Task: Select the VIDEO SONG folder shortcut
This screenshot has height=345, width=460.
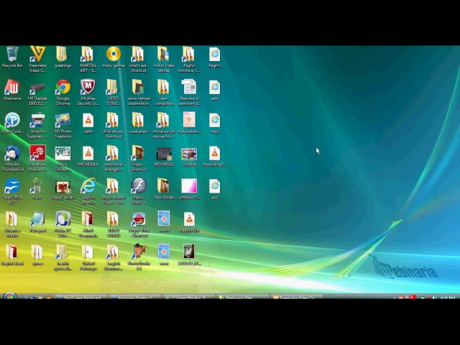Action: [114, 93]
